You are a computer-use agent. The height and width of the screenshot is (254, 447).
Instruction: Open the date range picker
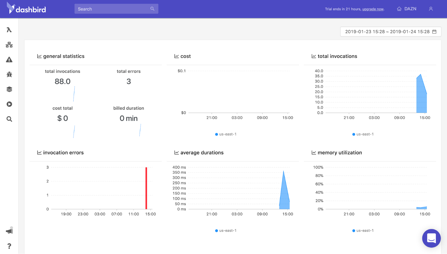pyautogui.click(x=390, y=32)
